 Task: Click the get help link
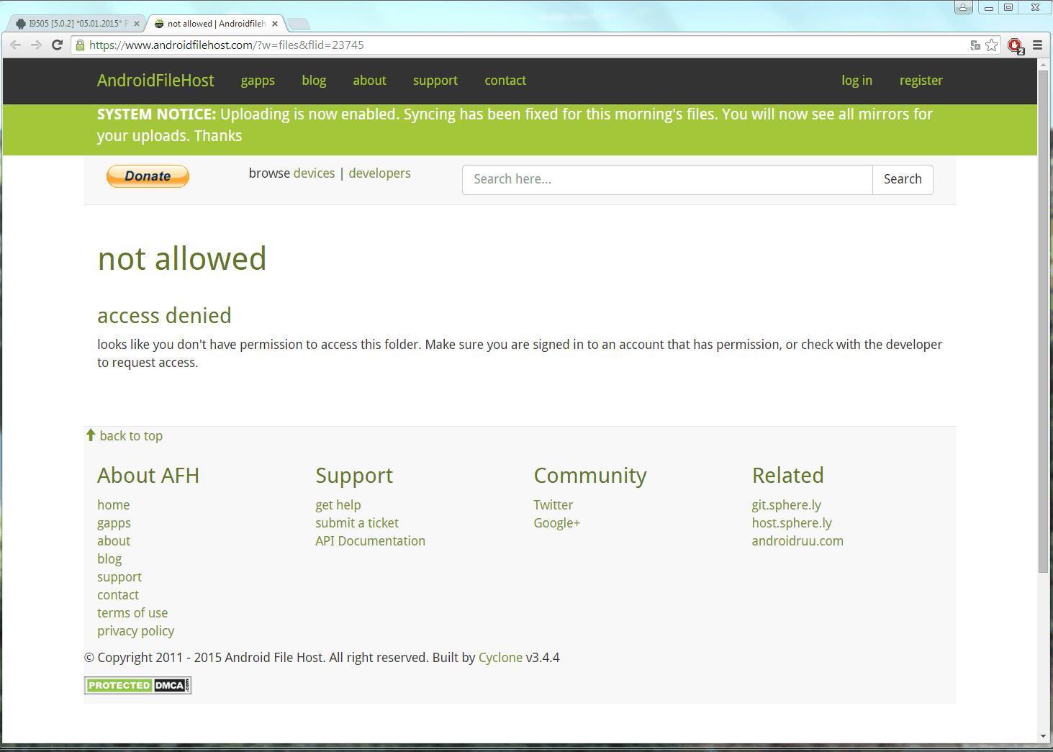coord(338,505)
